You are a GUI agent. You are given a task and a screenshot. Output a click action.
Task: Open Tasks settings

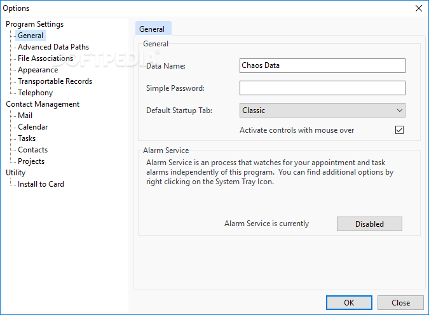point(27,138)
